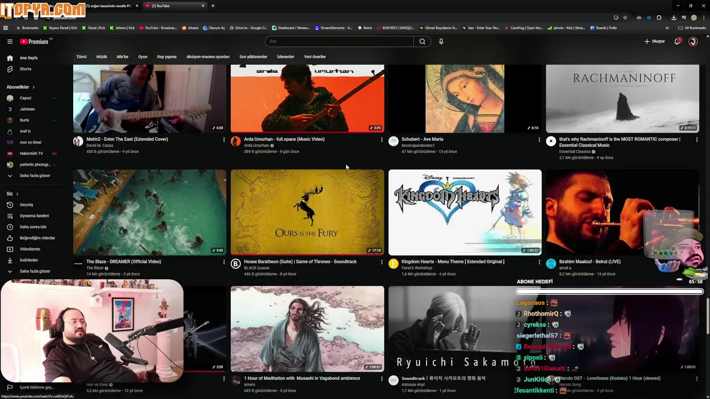
Task: Select the Müzik filter chip
Action: 102,57
